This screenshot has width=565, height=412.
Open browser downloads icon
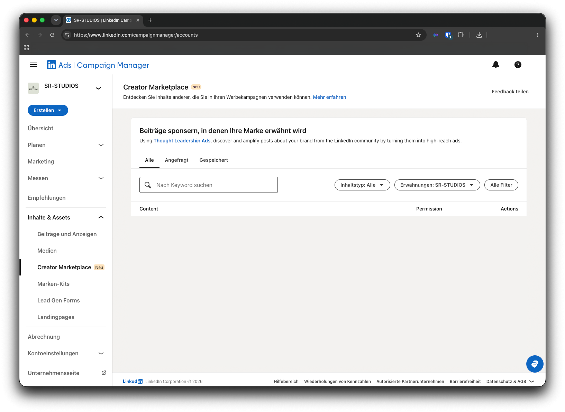tap(479, 35)
